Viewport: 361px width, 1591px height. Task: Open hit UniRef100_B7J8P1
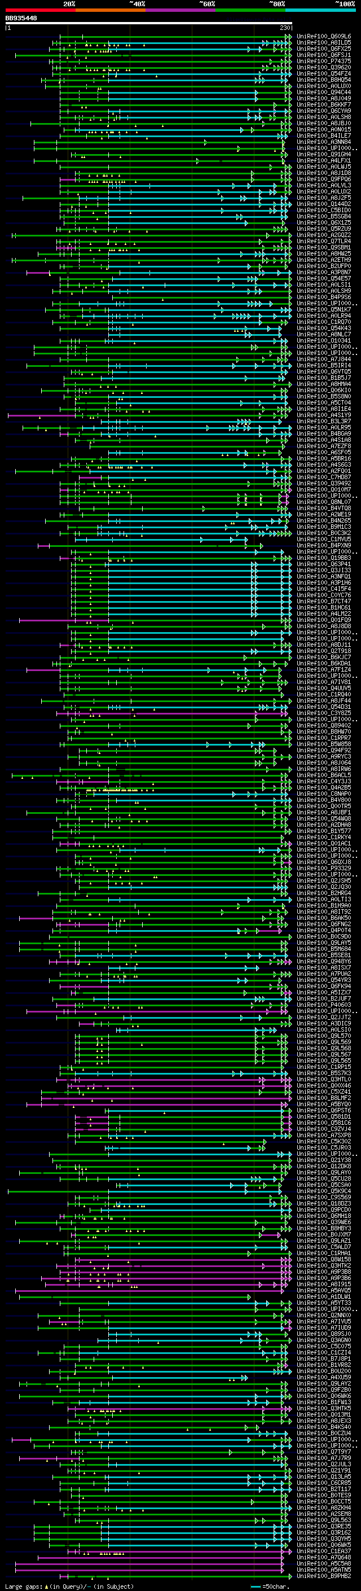pyautogui.click(x=324, y=1358)
